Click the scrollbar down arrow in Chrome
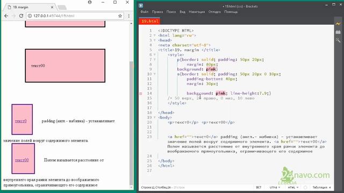 [x=131, y=187]
